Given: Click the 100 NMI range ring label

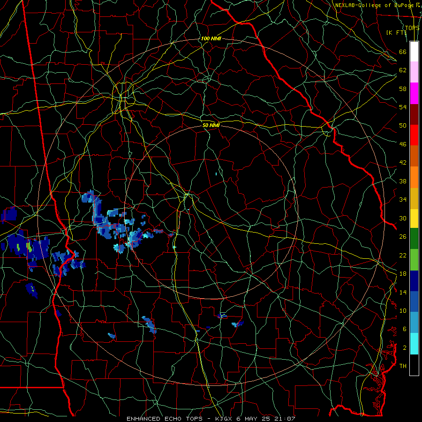Looking at the screenshot, I should point(211,38).
